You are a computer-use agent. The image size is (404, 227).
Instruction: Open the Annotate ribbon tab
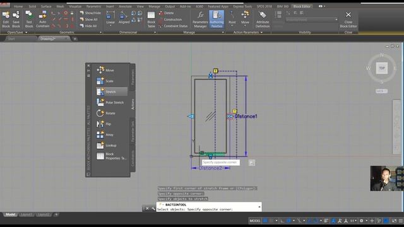(x=125, y=6)
